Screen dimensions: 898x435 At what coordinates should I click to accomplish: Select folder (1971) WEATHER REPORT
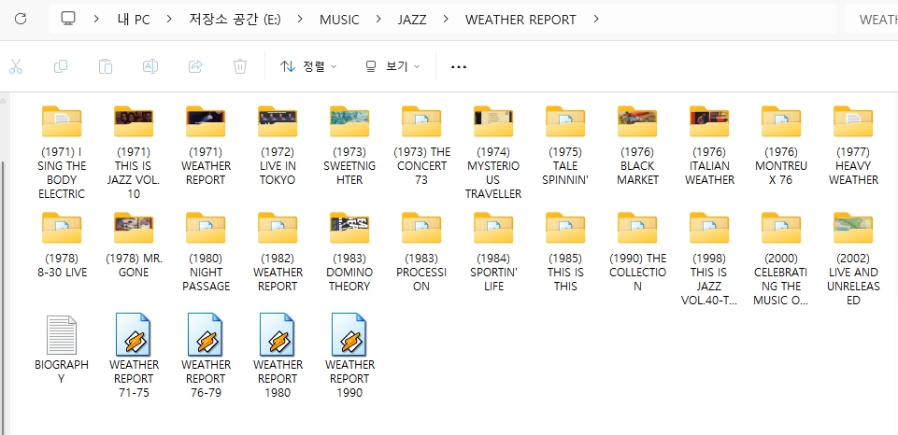pos(206,145)
